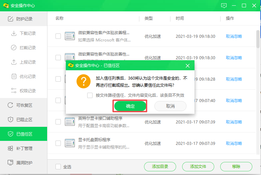This screenshot has width=261, height=175.
Task: Click the 添加目录 button
Action: pyautogui.click(x=160, y=167)
